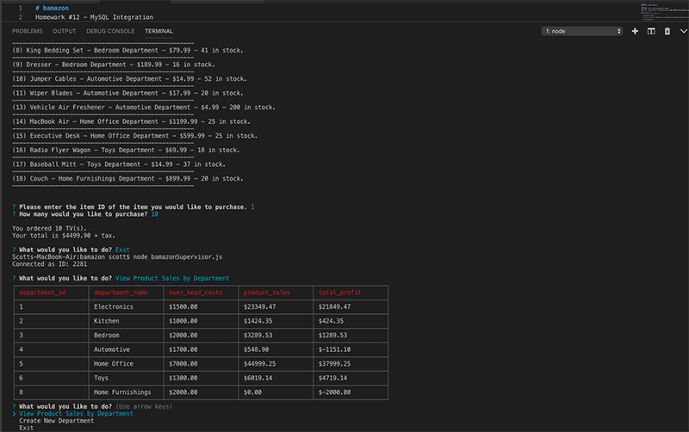
Task: Add a new terminal with plus icon
Action: [x=635, y=31]
